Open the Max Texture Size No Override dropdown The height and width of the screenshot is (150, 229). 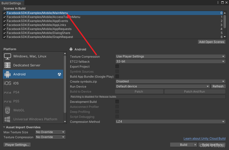(x=50, y=132)
